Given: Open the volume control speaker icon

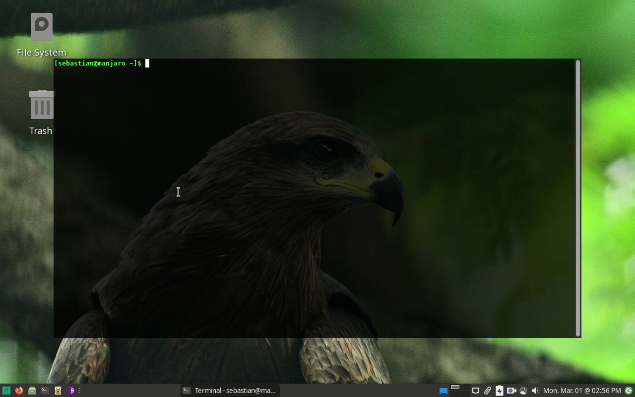Looking at the screenshot, I should 535,391.
